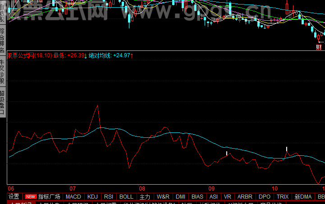Click the 10 date label on the time axis
The width and height of the screenshot is (325, 204).
[x=275, y=189]
